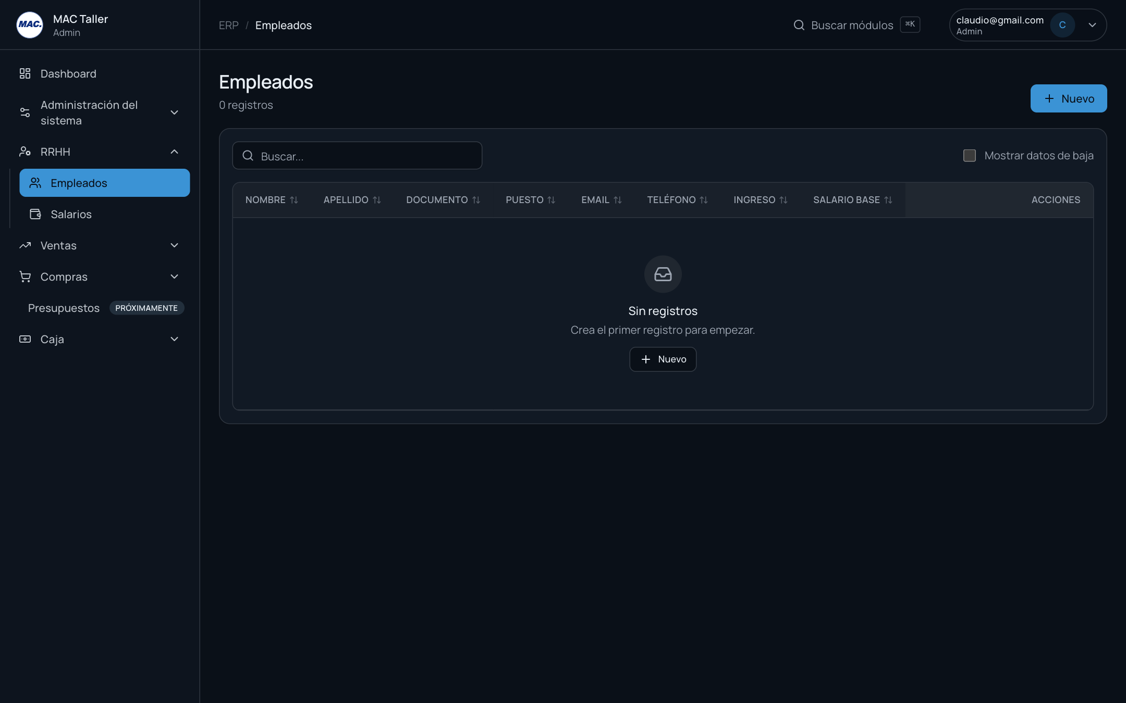Click the Empleados users icon in sidebar
Viewport: 1126px width, 703px height.
coord(35,183)
